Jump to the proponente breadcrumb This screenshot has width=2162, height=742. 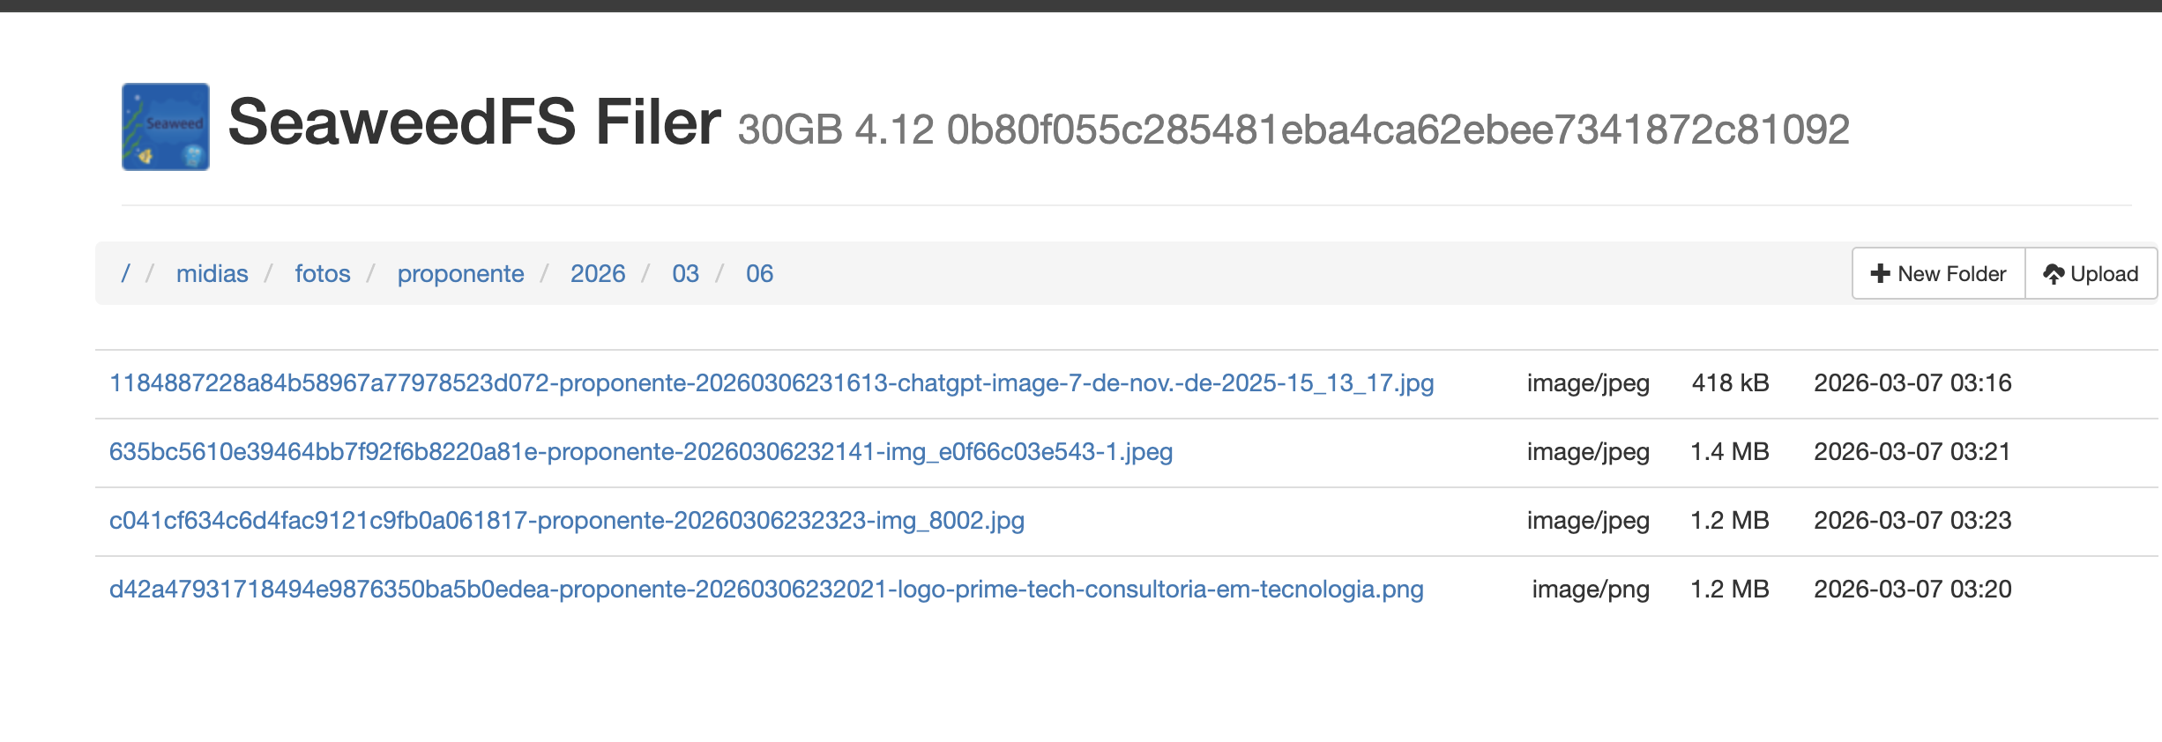460,274
